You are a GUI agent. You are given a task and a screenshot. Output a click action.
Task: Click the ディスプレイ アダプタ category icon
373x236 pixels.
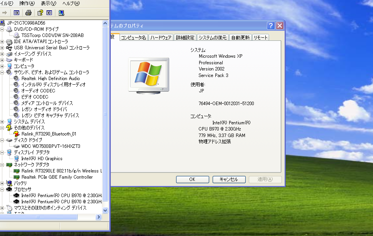(x=9, y=152)
